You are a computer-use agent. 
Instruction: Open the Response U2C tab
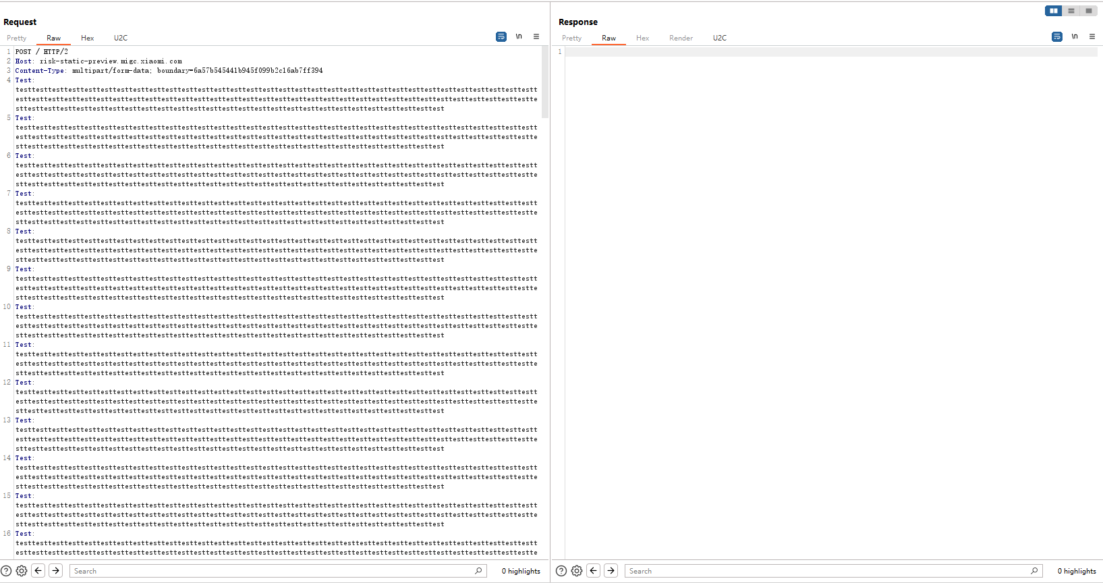click(x=720, y=38)
